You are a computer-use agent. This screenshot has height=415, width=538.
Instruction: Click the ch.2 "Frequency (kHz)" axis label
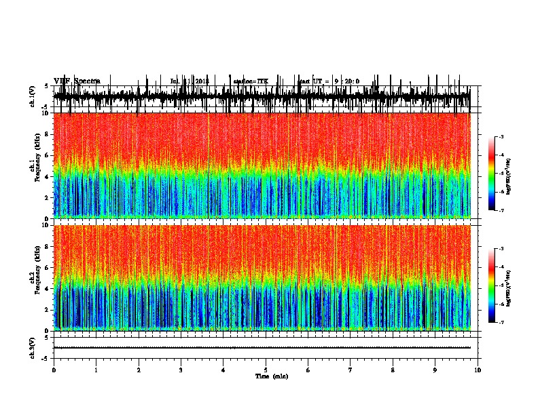(37, 270)
